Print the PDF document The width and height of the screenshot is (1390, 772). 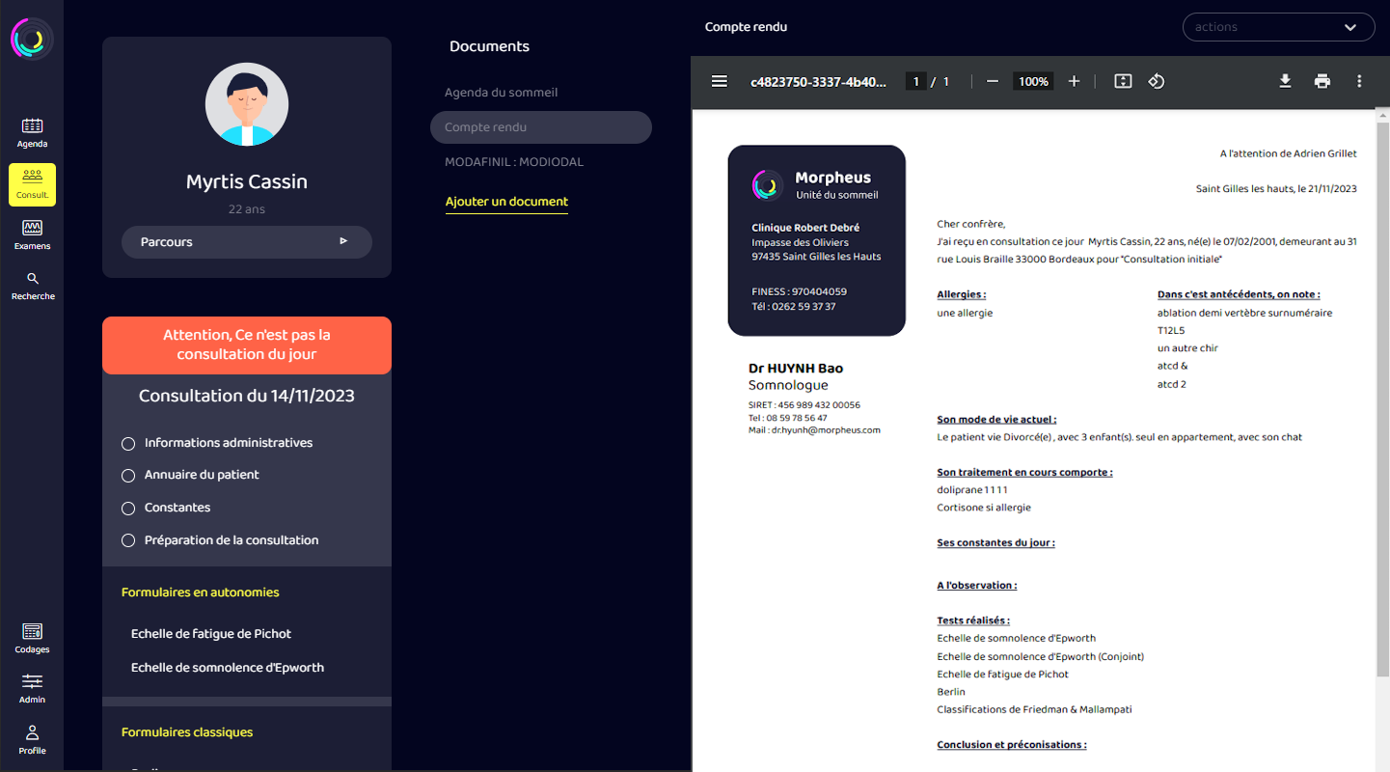(x=1322, y=82)
